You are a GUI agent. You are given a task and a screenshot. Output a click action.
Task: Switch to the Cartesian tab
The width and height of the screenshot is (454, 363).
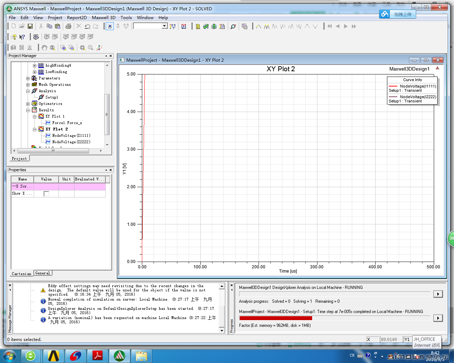pyautogui.click(x=22, y=273)
